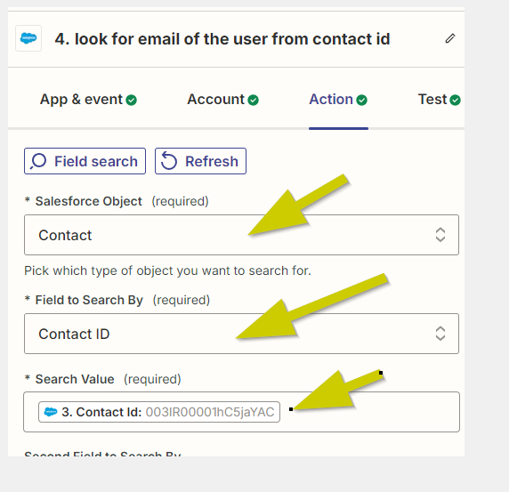Select the Action tab
The image size is (509, 492).
point(338,100)
